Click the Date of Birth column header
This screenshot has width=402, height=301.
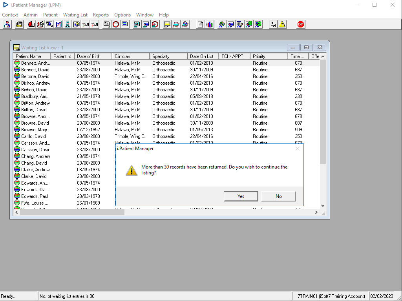coord(93,56)
